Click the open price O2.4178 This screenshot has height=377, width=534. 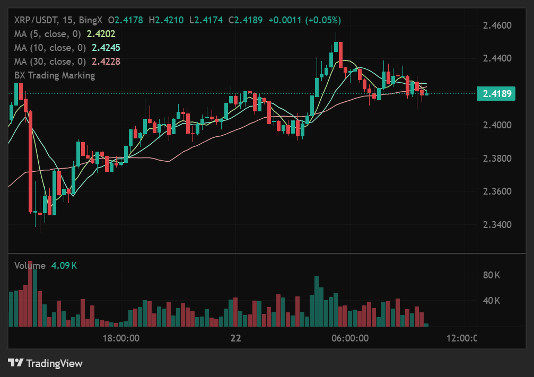click(x=126, y=20)
